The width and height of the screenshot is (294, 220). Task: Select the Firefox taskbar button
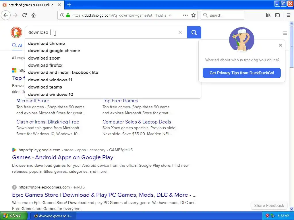(x=53, y=216)
